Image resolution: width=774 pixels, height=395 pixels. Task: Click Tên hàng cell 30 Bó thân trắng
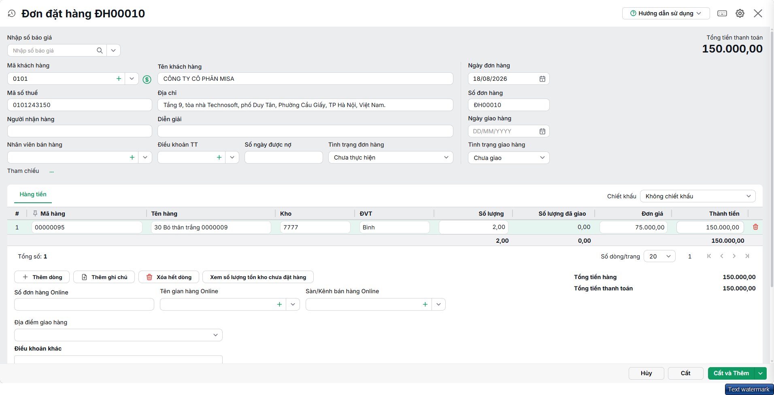pyautogui.click(x=211, y=227)
